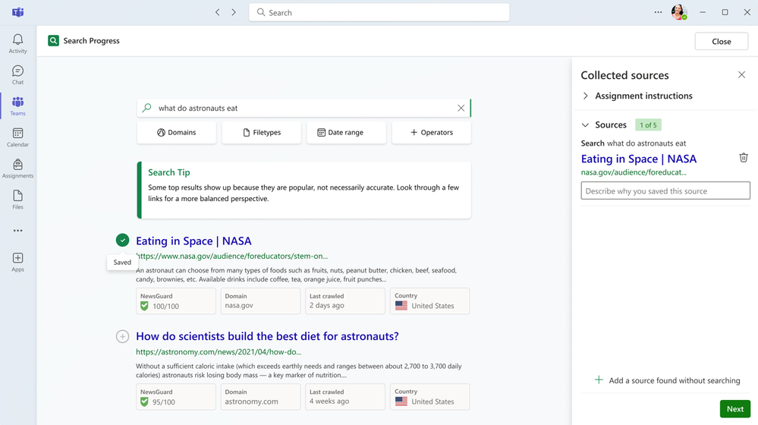Open Files in sidebar
This screenshot has height=425, width=758.
point(18,200)
